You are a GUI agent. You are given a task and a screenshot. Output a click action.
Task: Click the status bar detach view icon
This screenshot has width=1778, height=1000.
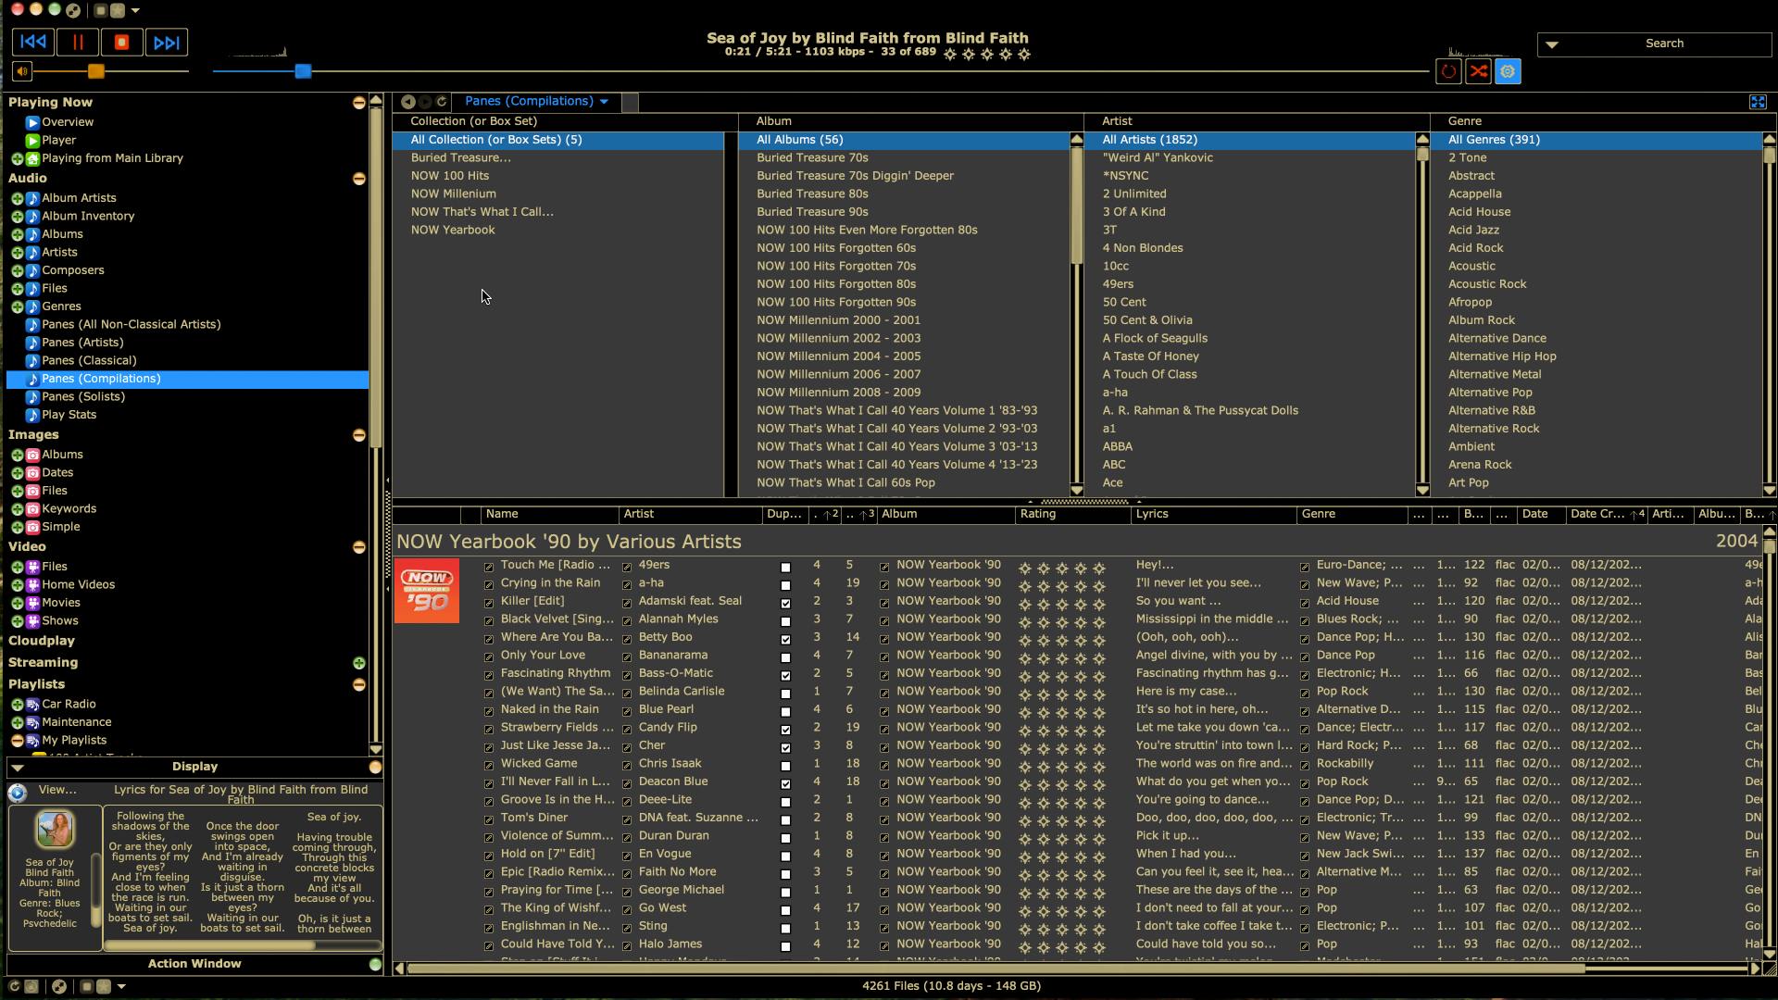coord(59,987)
